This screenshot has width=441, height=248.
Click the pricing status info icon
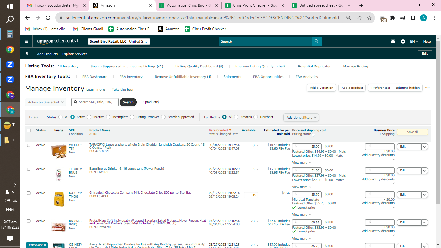pos(313,134)
